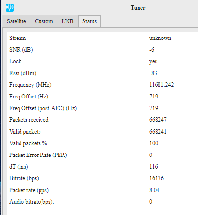Click the Packets received value 668247
198x215 pixels.
pyautogui.click(x=158, y=120)
